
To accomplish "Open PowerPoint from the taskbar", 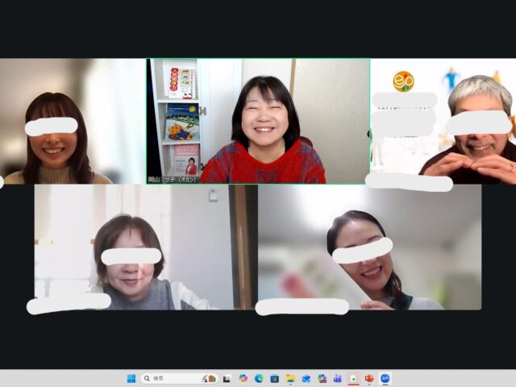I will coord(369,378).
